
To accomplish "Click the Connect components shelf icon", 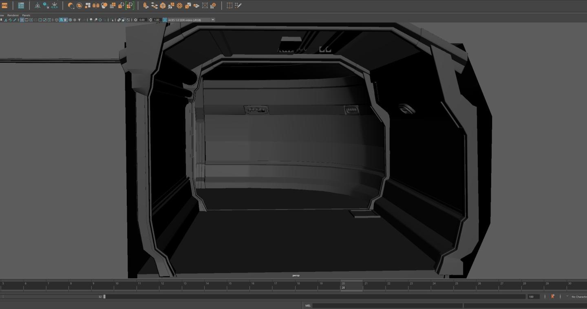I will point(213,6).
